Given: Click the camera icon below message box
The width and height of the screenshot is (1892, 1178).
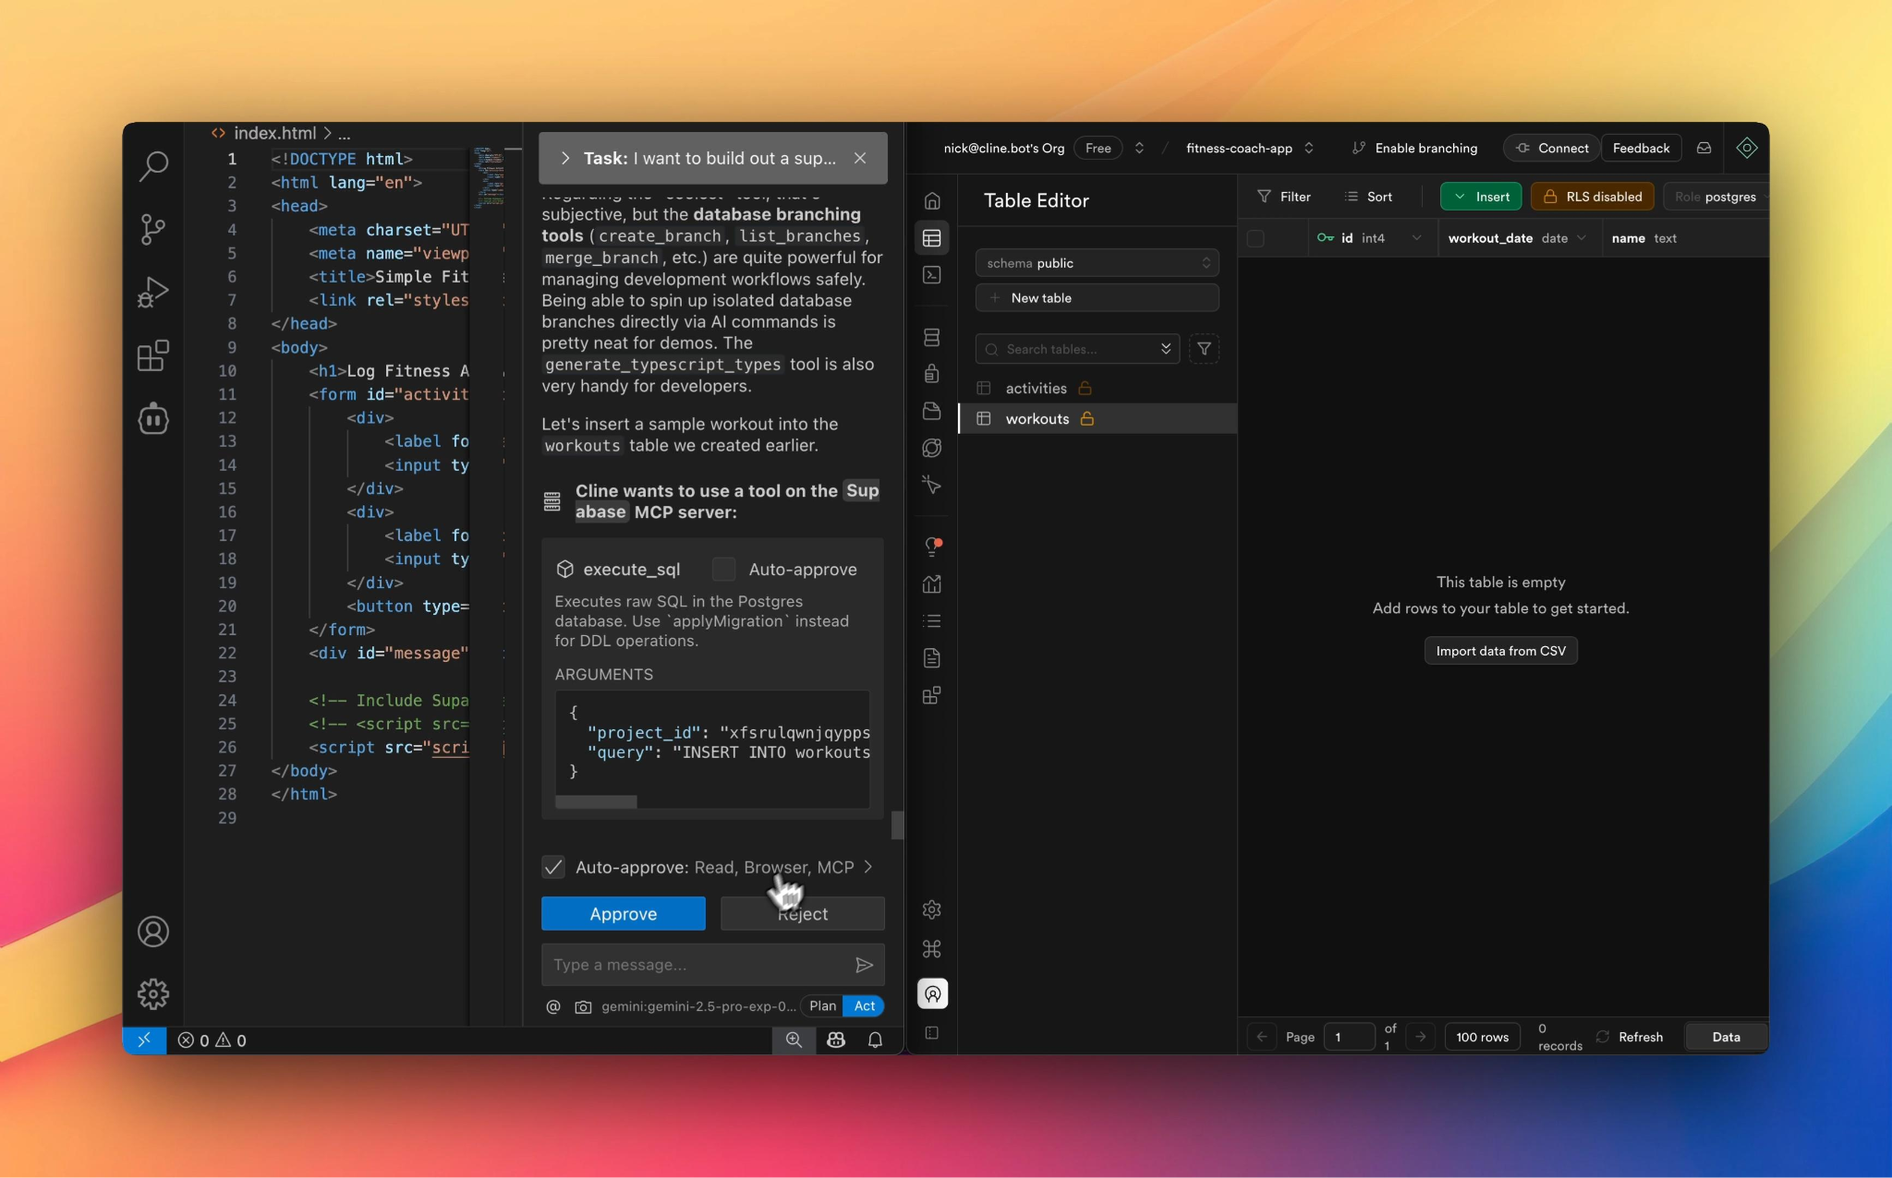Looking at the screenshot, I should tap(583, 1007).
